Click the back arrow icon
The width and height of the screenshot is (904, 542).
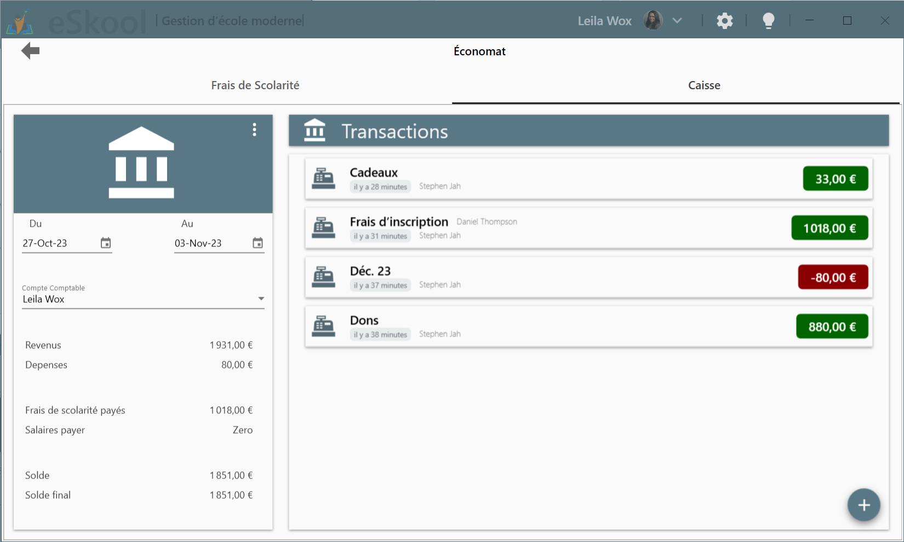click(31, 51)
